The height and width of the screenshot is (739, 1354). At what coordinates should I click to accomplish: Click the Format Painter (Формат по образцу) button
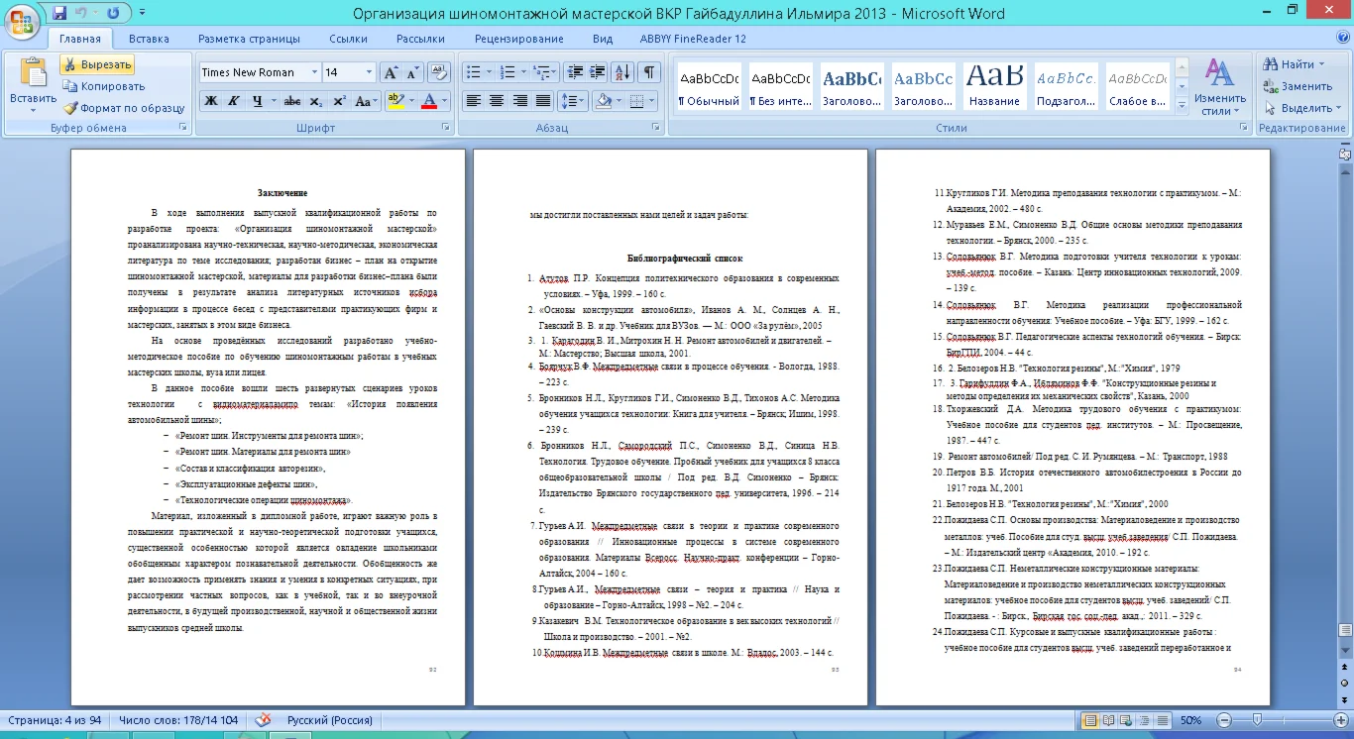point(124,108)
